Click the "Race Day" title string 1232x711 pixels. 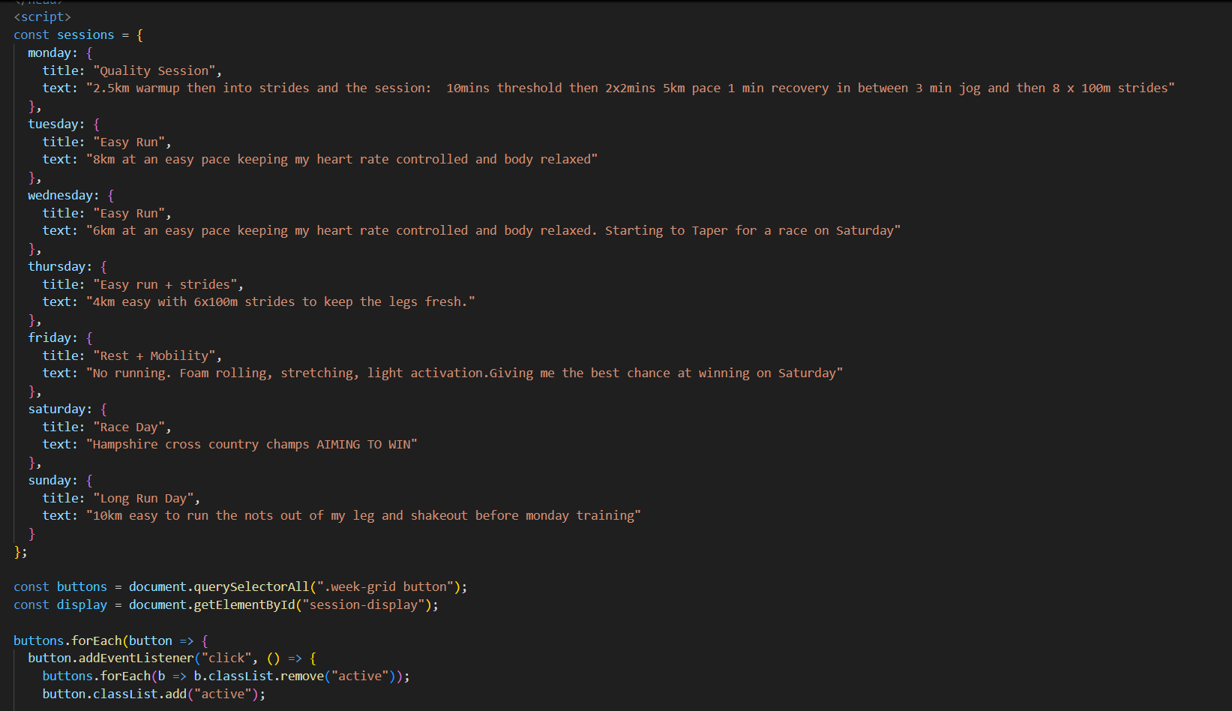pos(129,427)
